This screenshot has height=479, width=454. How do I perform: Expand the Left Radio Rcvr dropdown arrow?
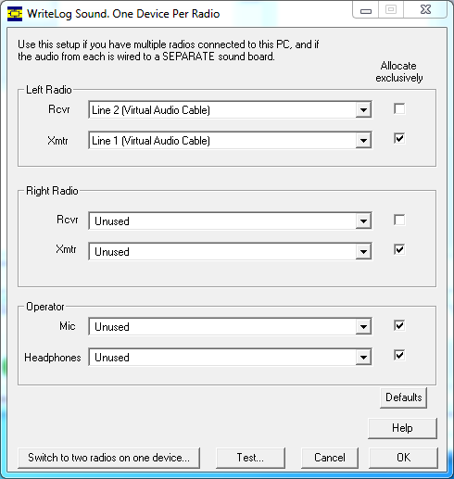pos(363,110)
